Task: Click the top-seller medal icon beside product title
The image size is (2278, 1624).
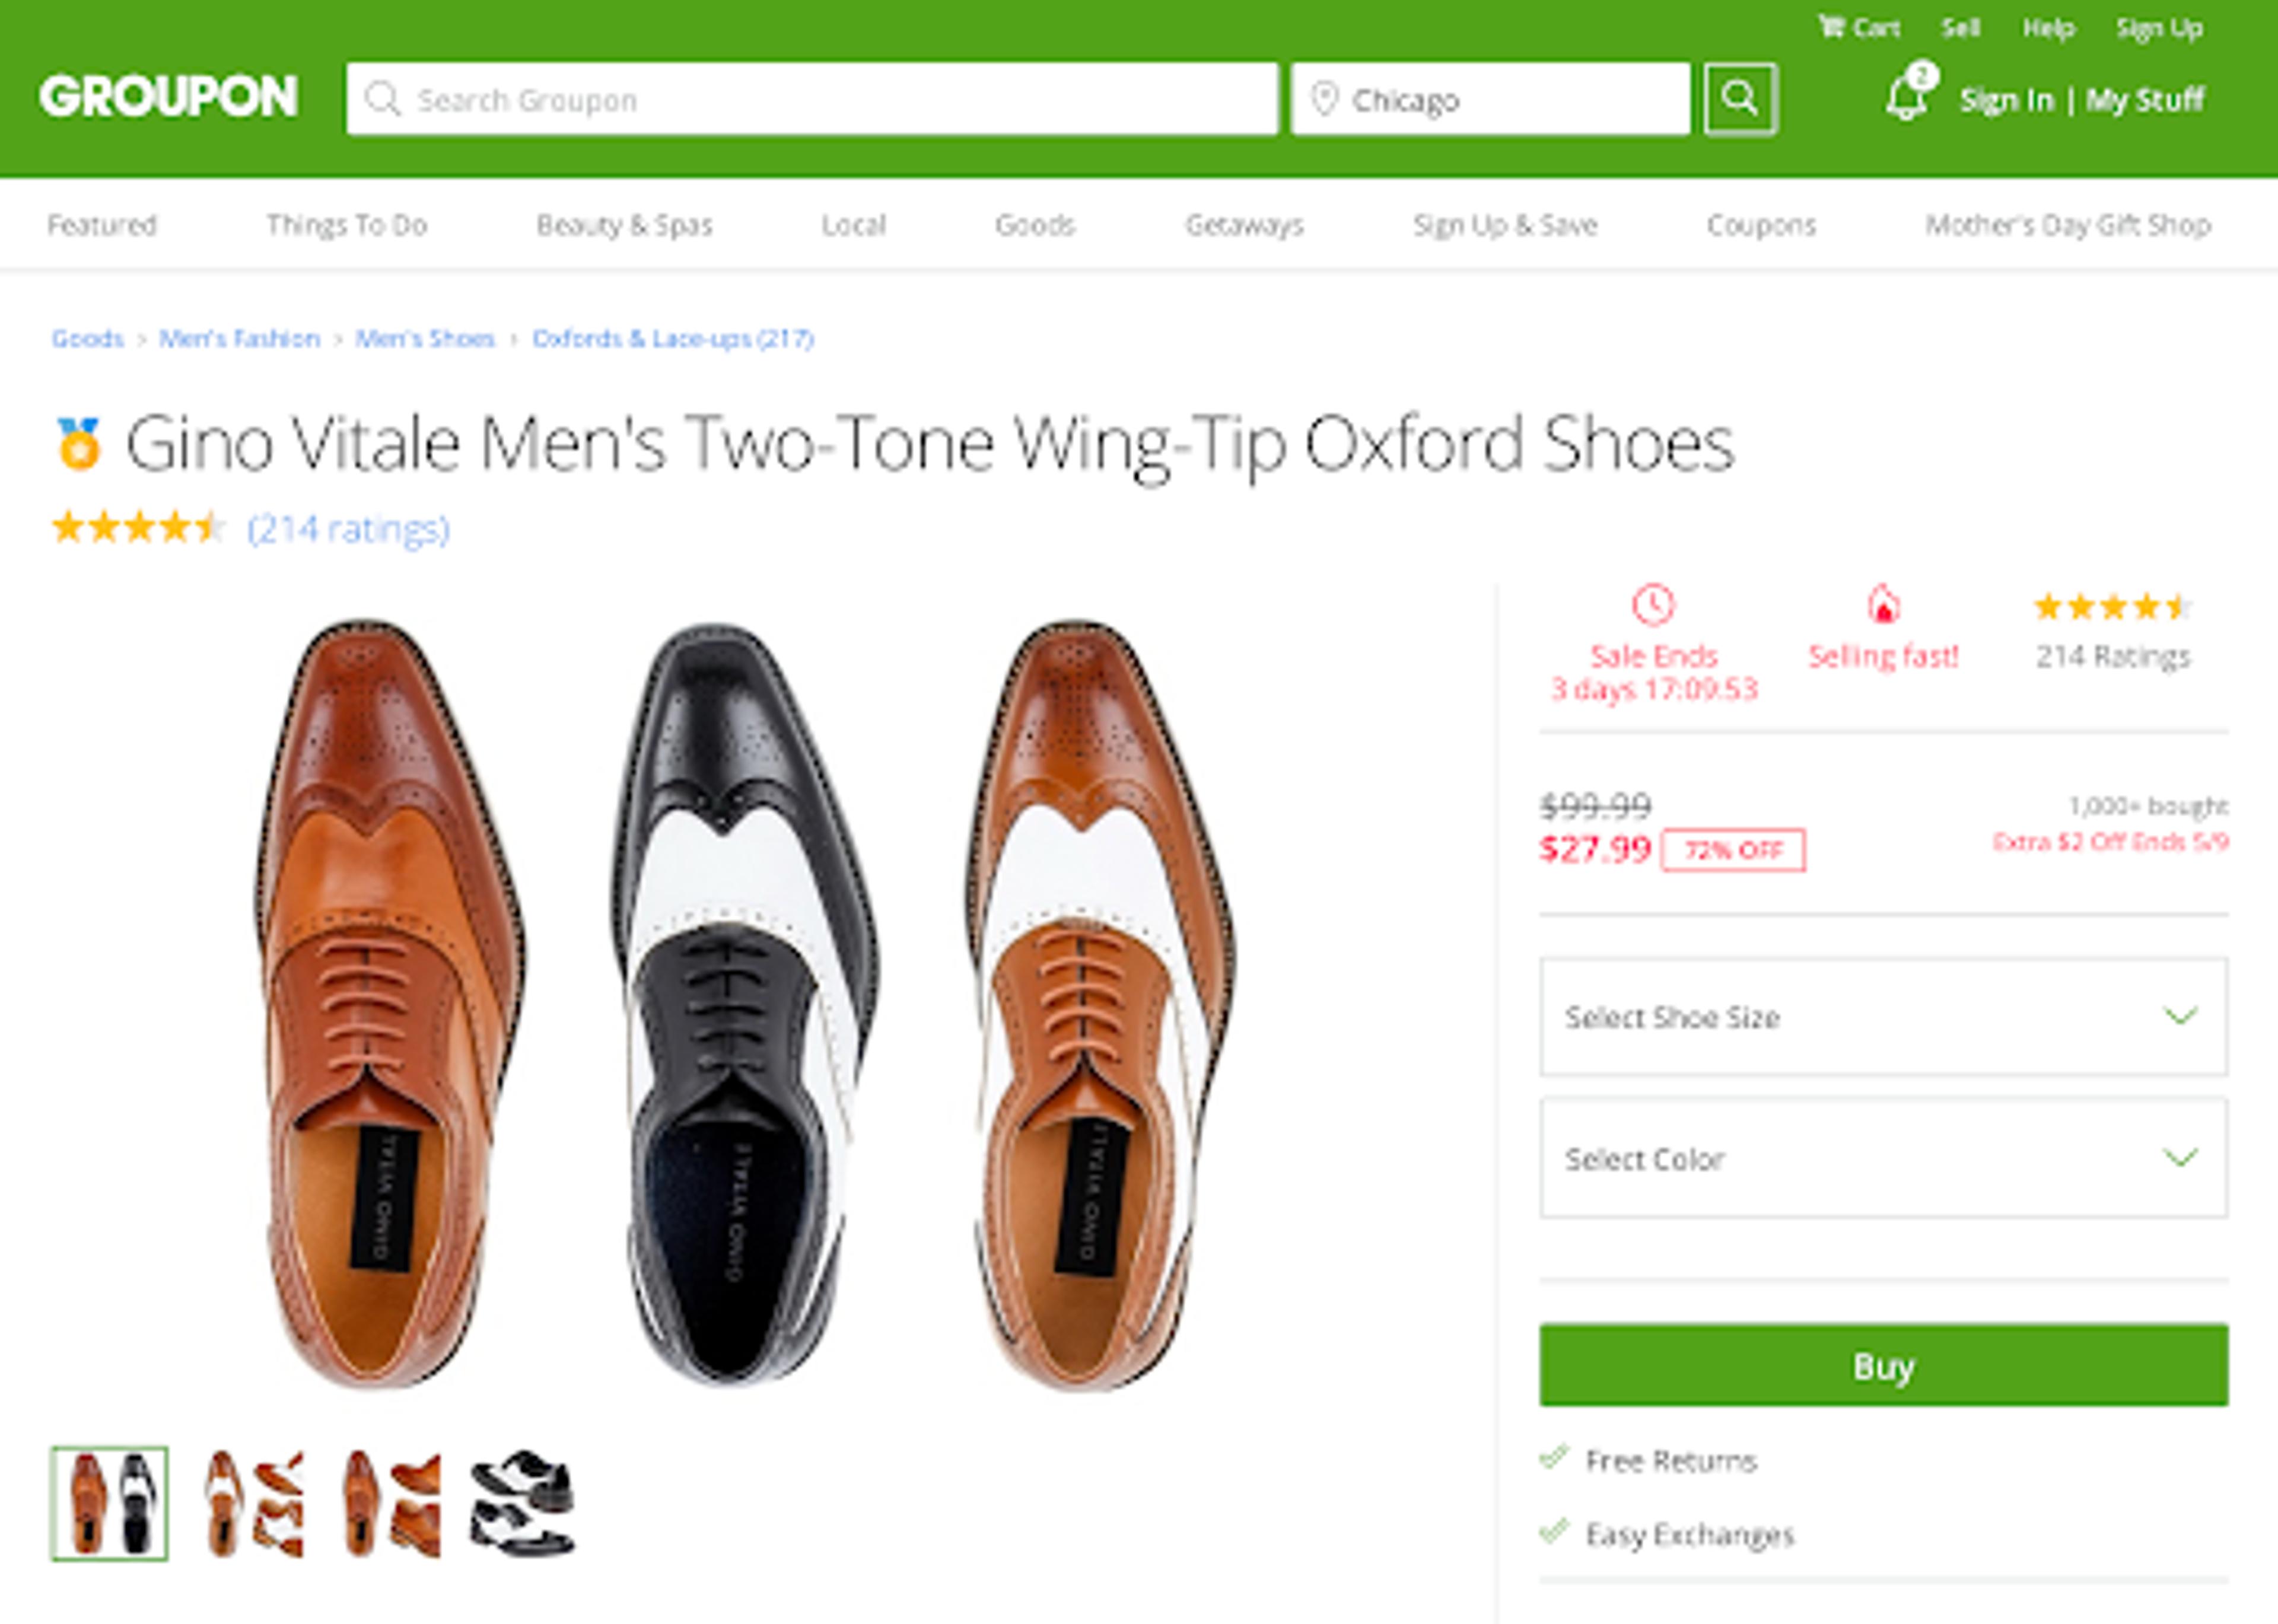Action: 80,444
